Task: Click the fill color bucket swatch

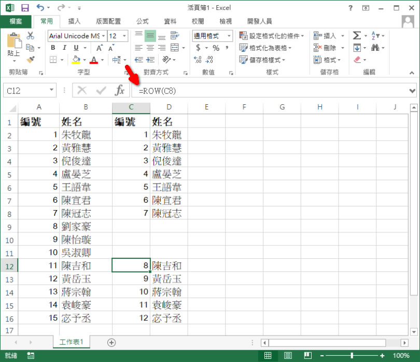Action: (76, 60)
